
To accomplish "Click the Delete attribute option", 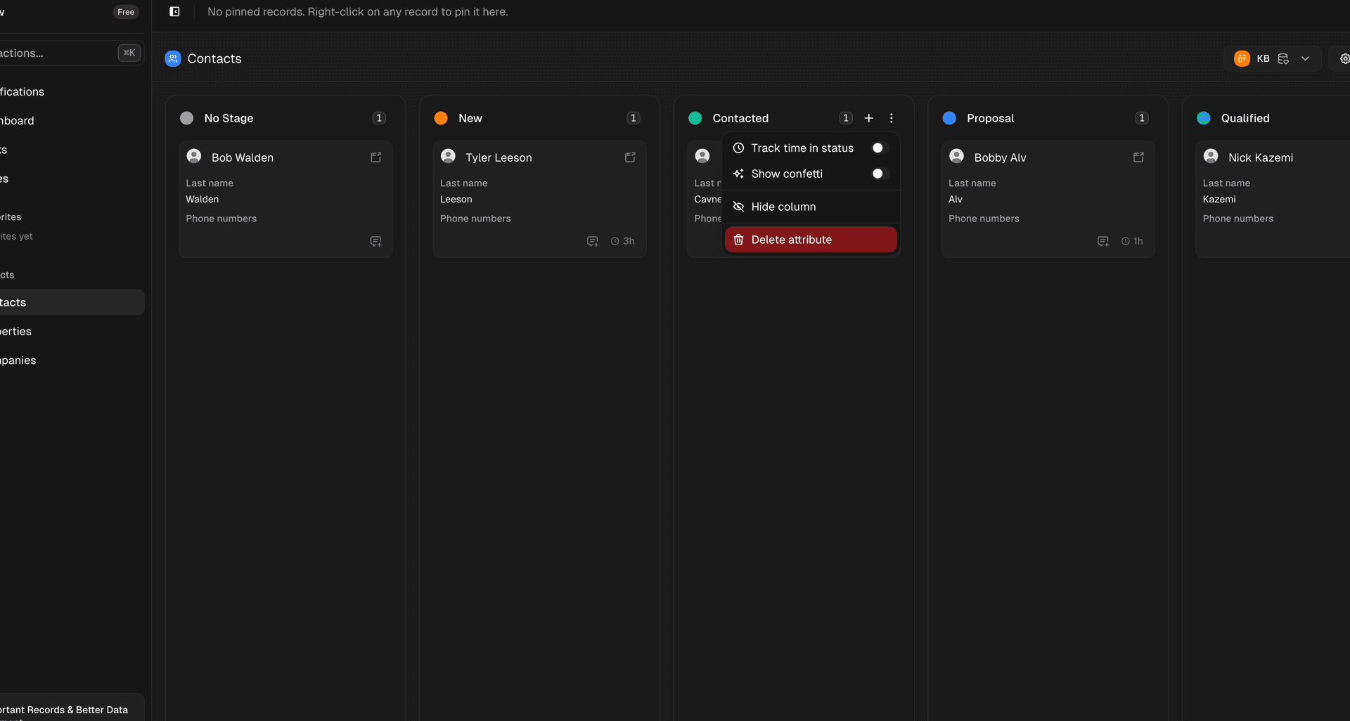I will (x=791, y=240).
